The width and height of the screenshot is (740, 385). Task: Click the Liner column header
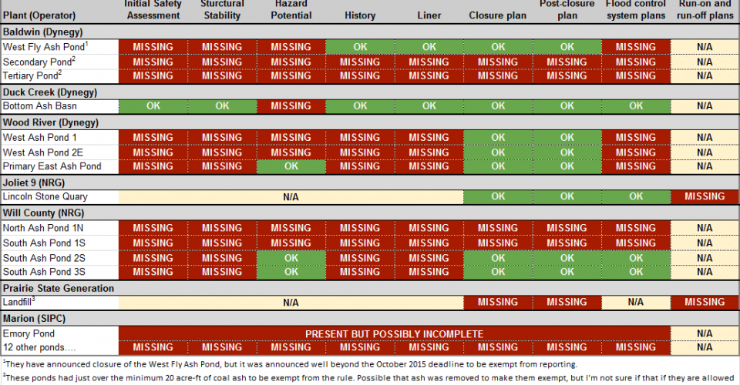429,15
